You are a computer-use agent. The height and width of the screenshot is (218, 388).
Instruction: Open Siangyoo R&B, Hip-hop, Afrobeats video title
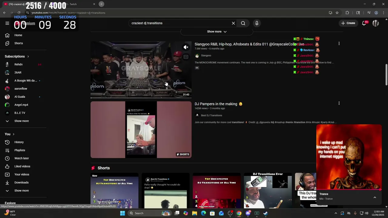point(249,44)
